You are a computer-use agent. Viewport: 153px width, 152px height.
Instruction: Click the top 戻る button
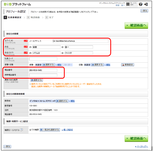[144, 11]
